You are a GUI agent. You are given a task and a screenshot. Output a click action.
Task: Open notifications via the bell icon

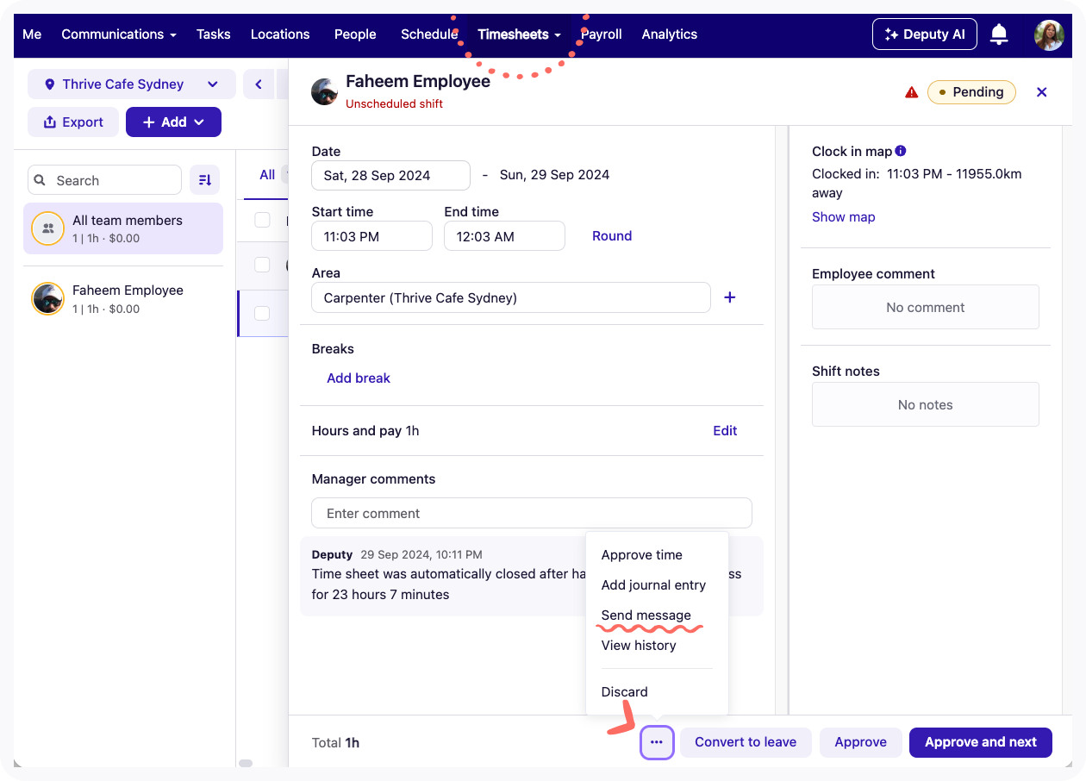click(x=999, y=34)
